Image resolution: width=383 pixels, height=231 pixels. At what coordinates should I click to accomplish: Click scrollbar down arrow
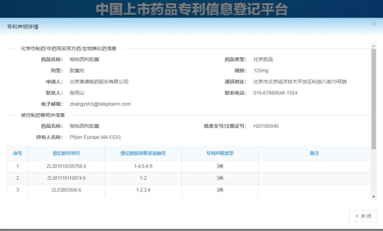[x=374, y=197]
